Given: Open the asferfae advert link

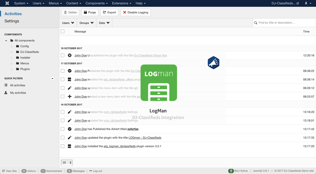Looking at the screenshot, I should pyautogui.click(x=133, y=129).
